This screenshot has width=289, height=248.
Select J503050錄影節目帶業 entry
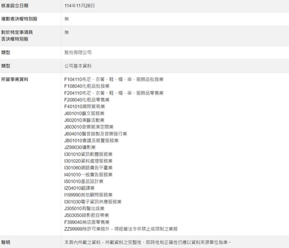point(86,215)
